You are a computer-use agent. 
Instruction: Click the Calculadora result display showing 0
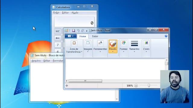pos(74,22)
